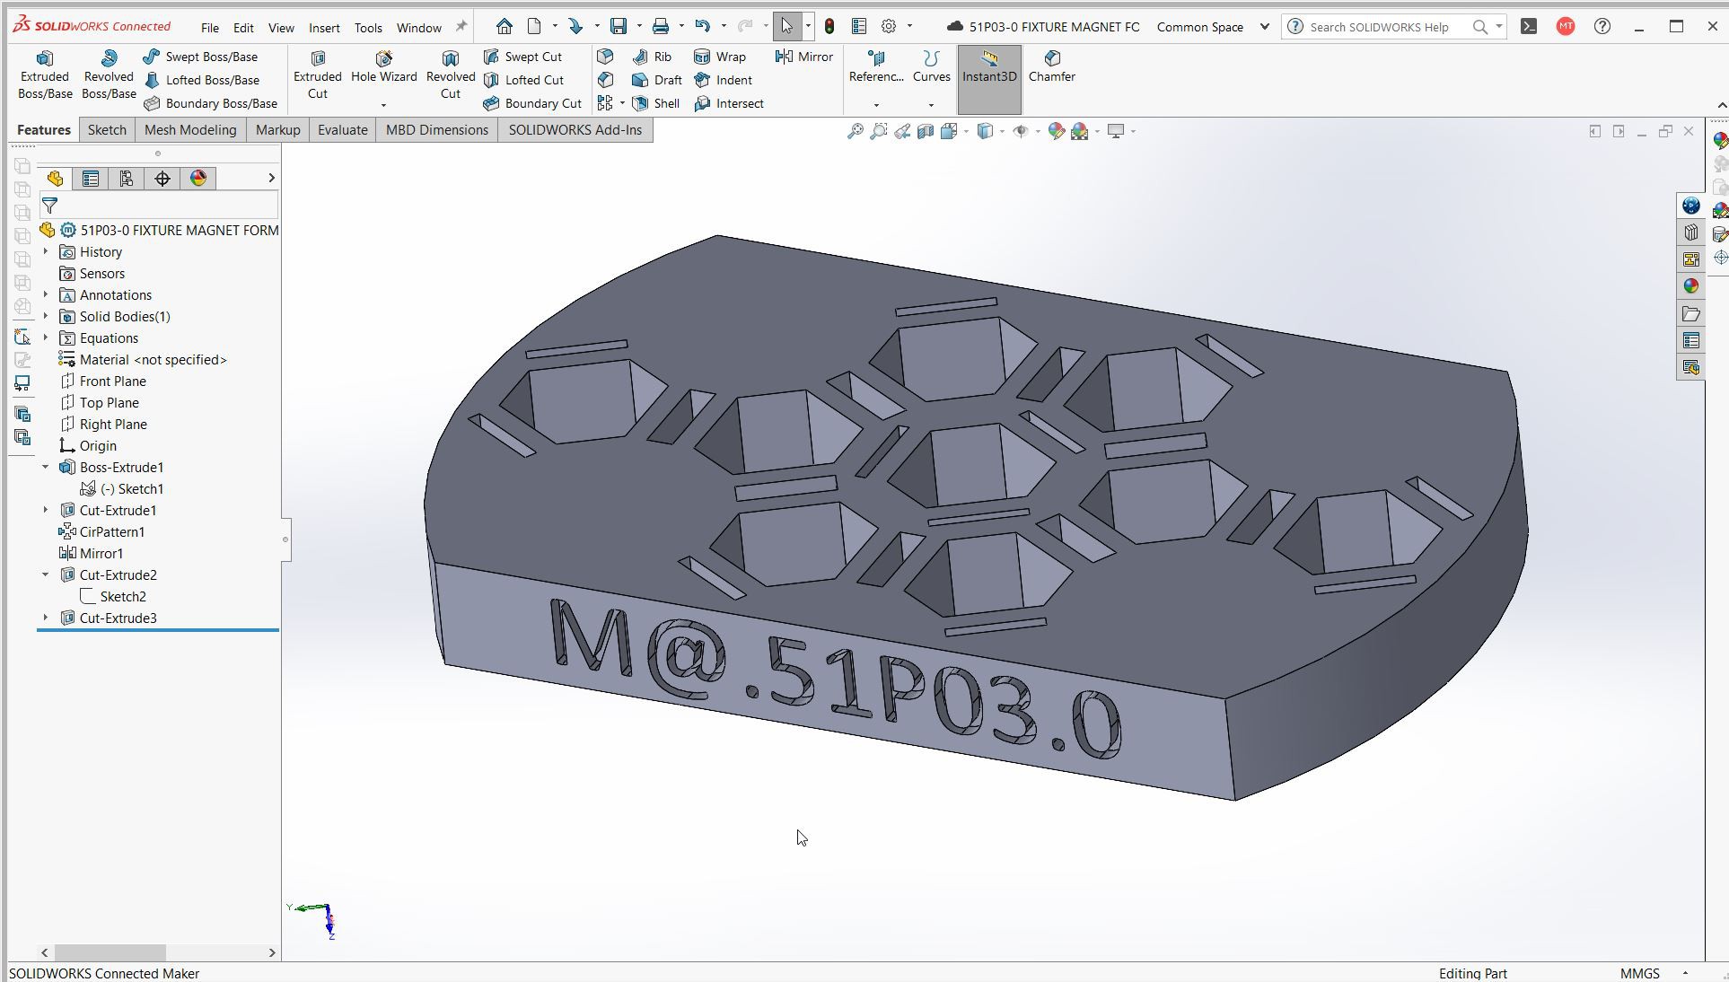This screenshot has height=982, width=1729.
Task: Open Hole Wizard dropdown arrow
Action: pos(383,105)
